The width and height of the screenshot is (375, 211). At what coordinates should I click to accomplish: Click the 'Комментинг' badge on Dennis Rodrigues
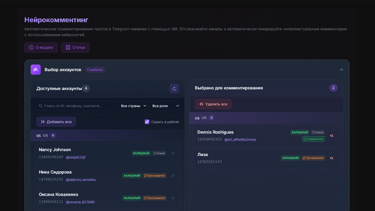tap(314, 139)
